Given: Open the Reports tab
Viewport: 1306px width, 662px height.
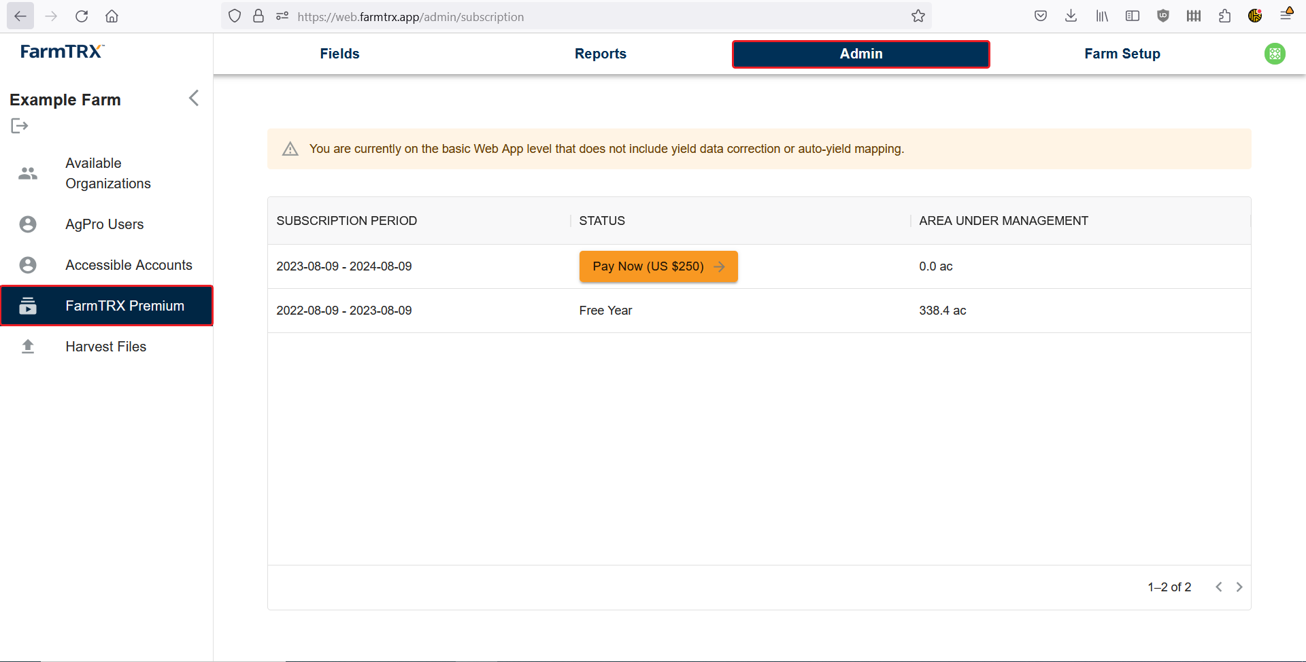Looking at the screenshot, I should [x=601, y=54].
